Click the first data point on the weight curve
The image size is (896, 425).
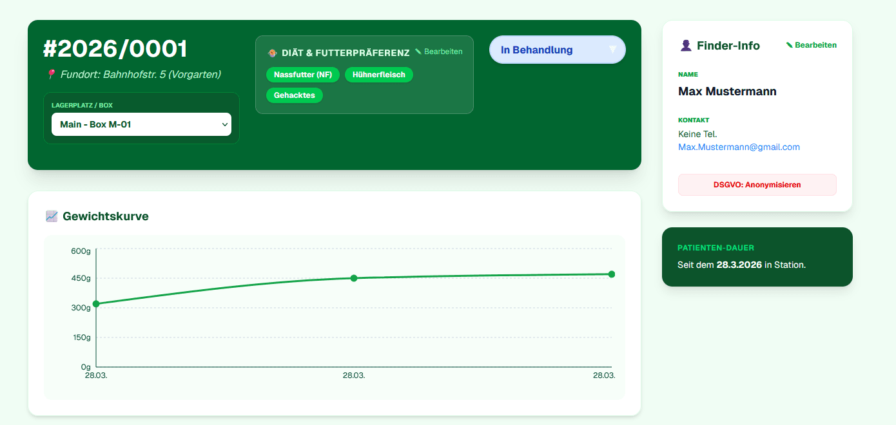point(96,304)
